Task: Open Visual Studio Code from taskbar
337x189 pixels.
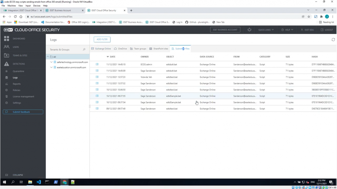Action: pos(39,182)
